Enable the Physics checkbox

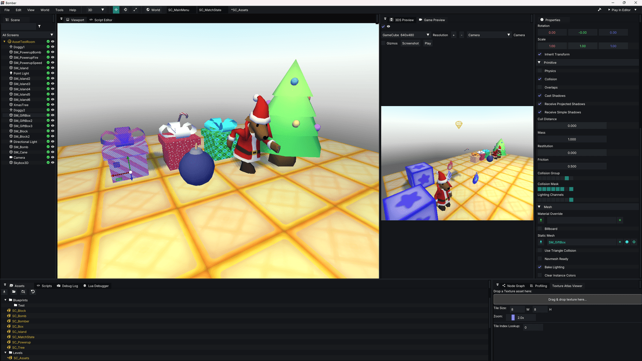coord(540,71)
